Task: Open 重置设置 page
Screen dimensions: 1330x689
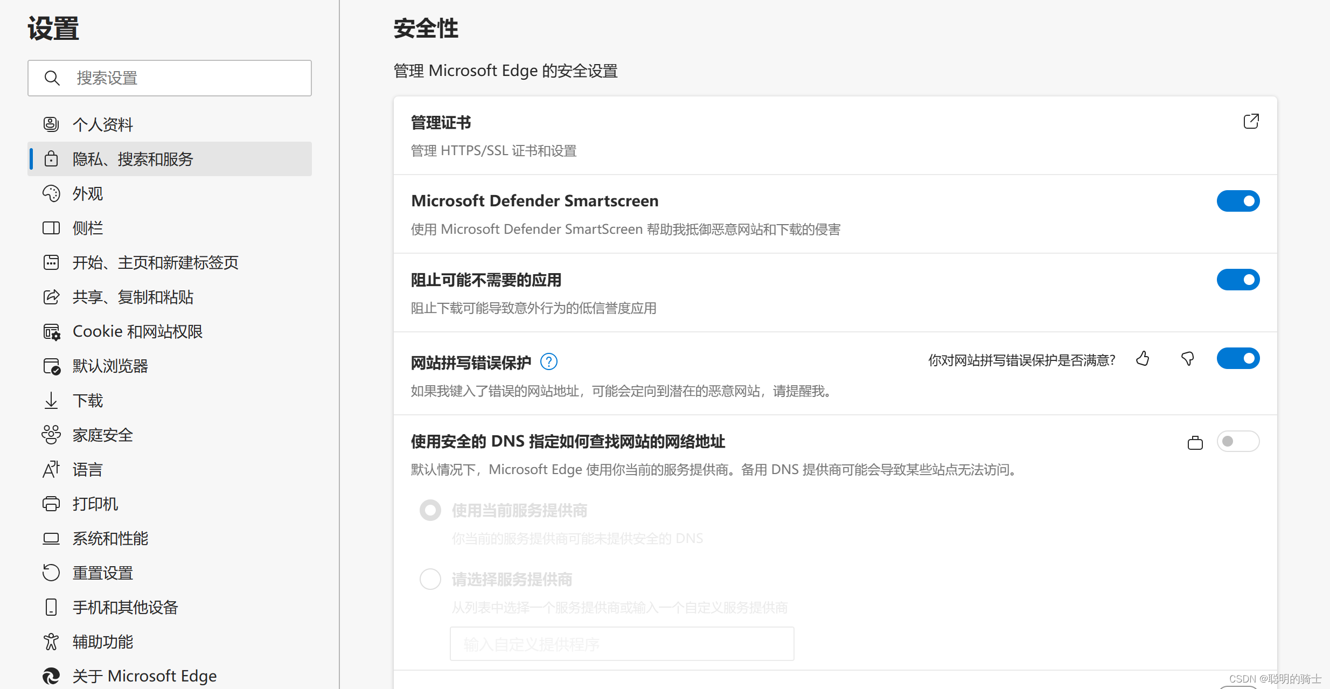Action: (103, 573)
